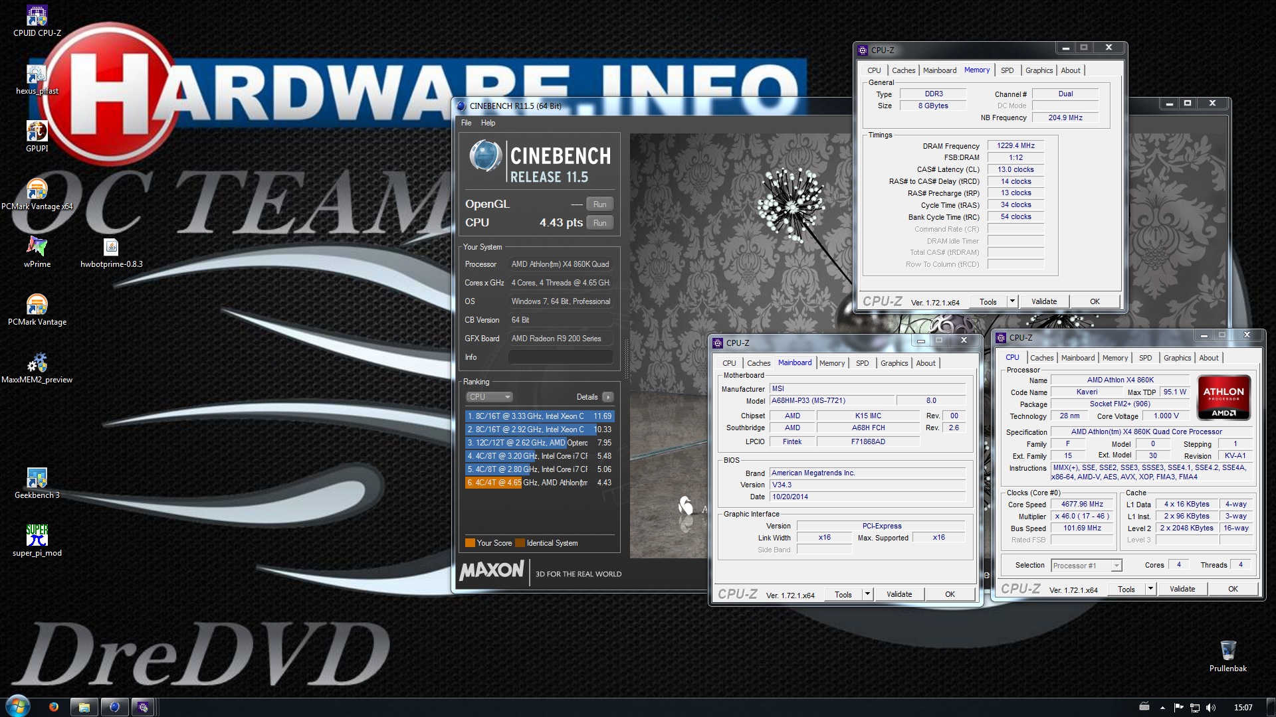Click the Mainboard CPU-Z window title icon
Image resolution: width=1276 pixels, height=717 pixels.
click(718, 343)
